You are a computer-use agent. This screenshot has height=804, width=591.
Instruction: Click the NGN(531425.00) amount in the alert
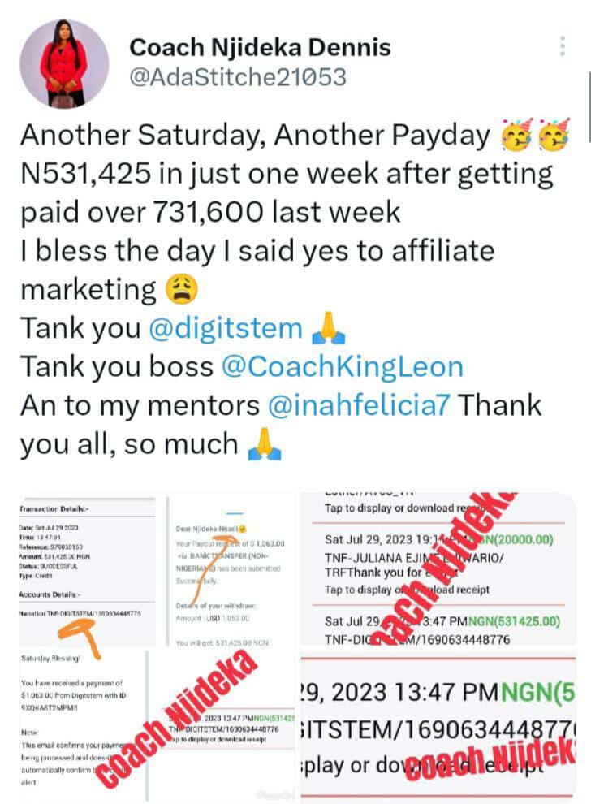tap(514, 621)
